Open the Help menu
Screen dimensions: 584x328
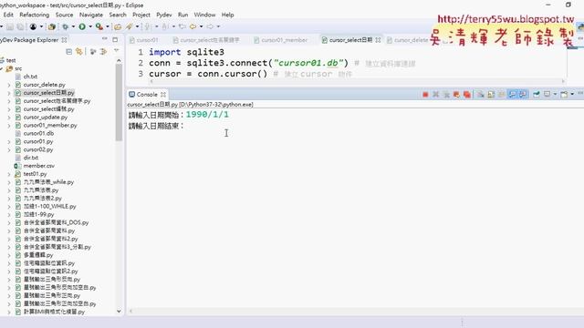[x=227, y=15]
